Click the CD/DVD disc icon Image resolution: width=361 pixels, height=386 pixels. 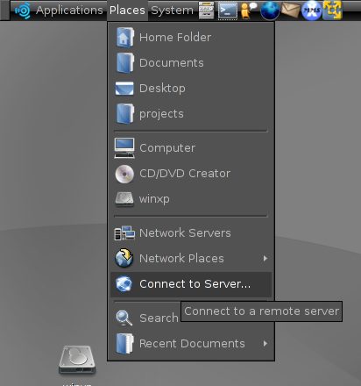124,174
